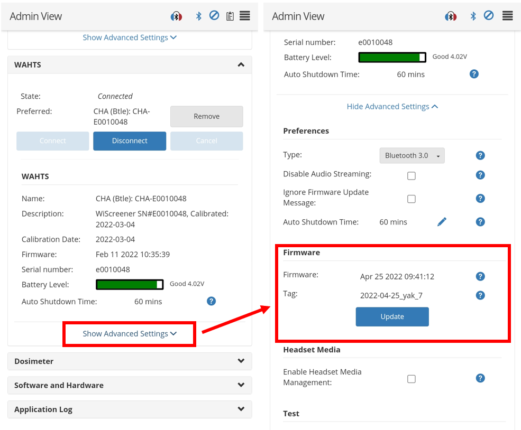The image size is (521, 430).
Task: Click the prohibited circle icon in right header
Action: click(489, 16)
